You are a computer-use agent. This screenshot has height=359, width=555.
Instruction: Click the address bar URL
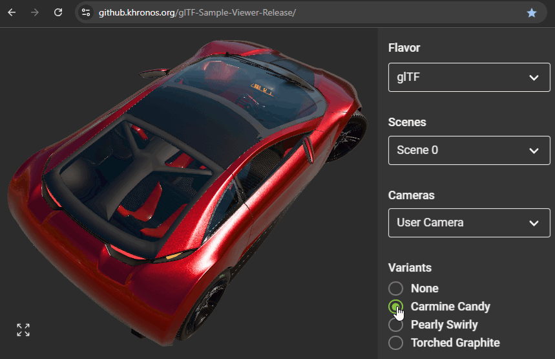197,13
